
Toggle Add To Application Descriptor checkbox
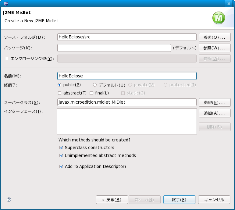(61, 167)
